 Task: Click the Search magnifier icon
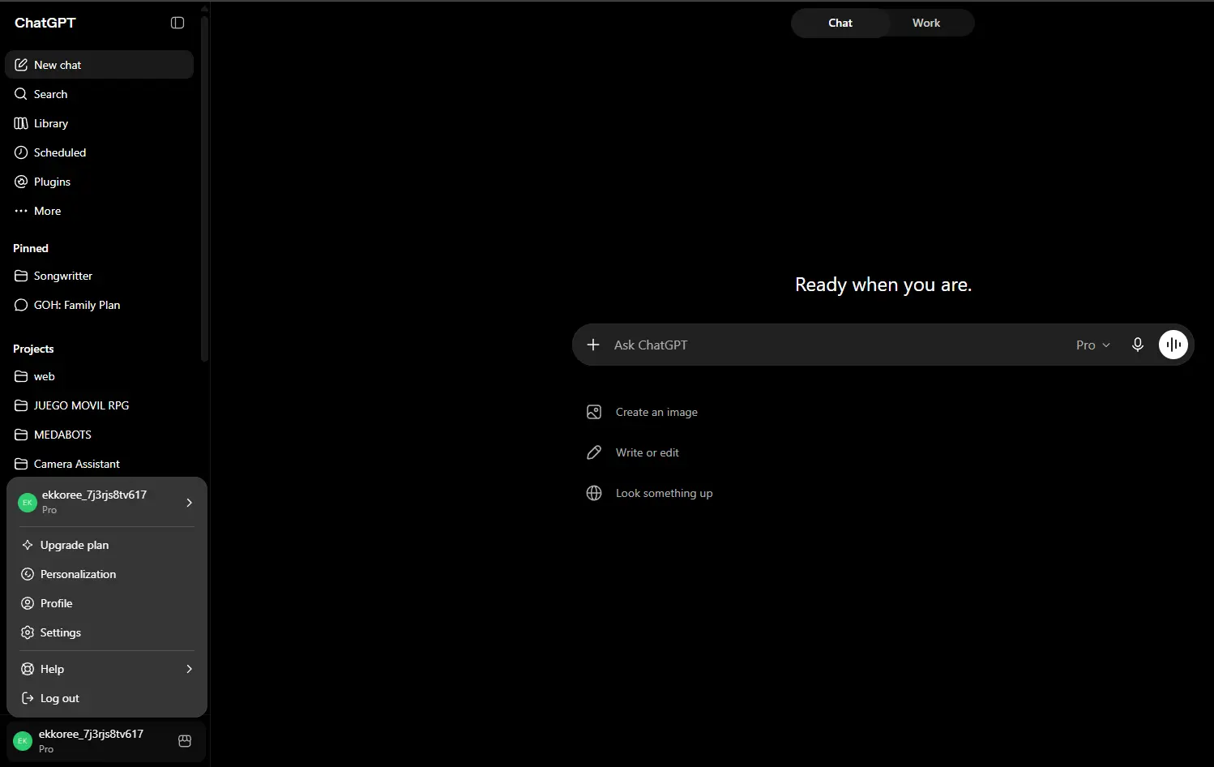click(x=21, y=94)
